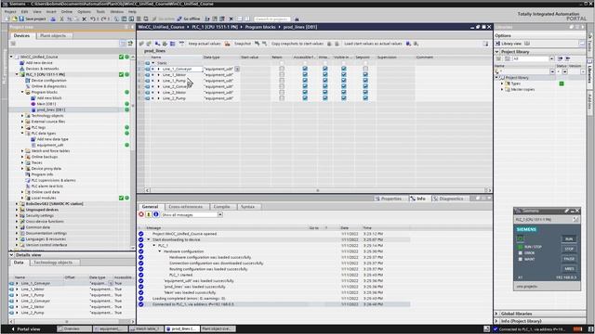Image resolution: width=595 pixels, height=334 pixels.
Task: Click the equipment_udt data type icon
Action: [33, 145]
